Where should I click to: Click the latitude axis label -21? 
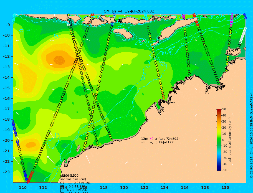tap(6, 151)
